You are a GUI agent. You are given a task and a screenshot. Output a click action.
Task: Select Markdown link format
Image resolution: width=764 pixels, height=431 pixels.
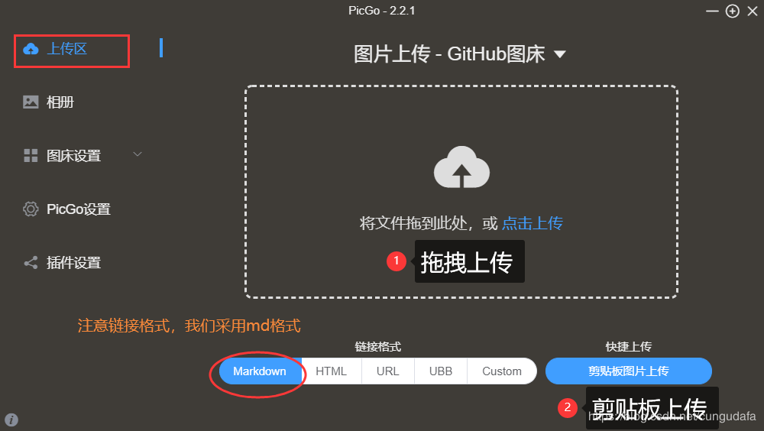(x=260, y=371)
